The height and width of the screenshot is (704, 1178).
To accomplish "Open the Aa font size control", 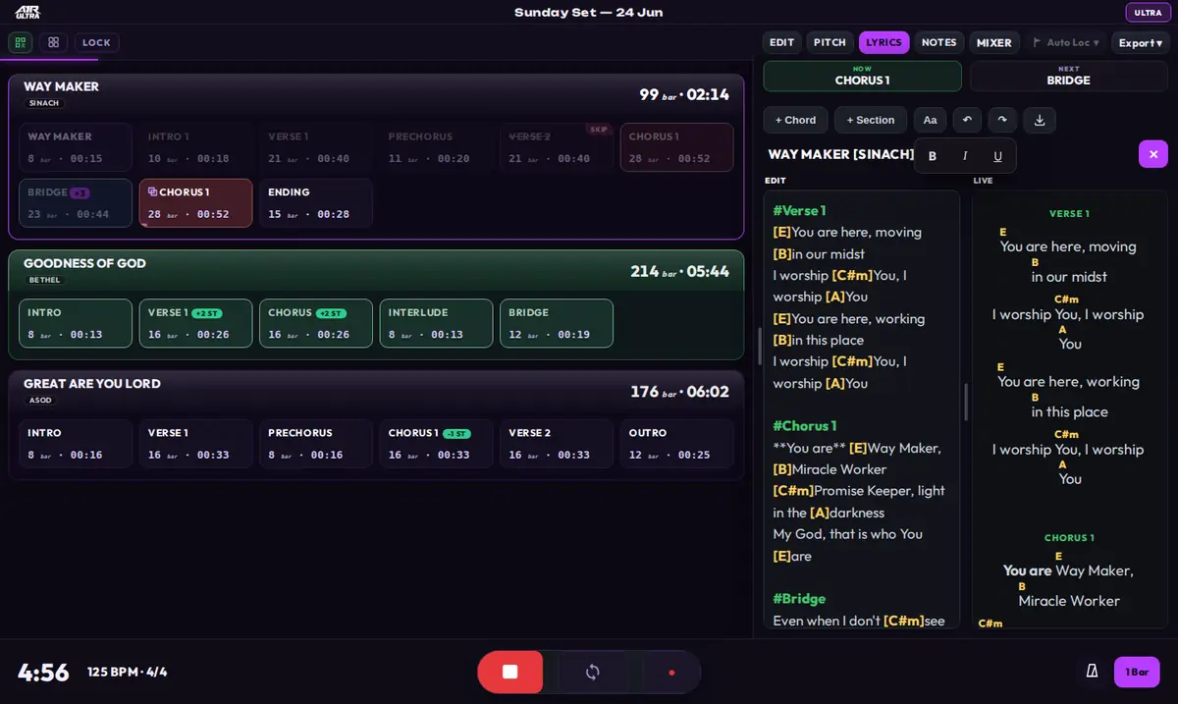I will 930,120.
